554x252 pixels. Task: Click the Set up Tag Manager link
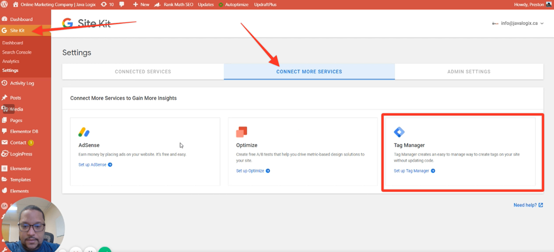411,171
